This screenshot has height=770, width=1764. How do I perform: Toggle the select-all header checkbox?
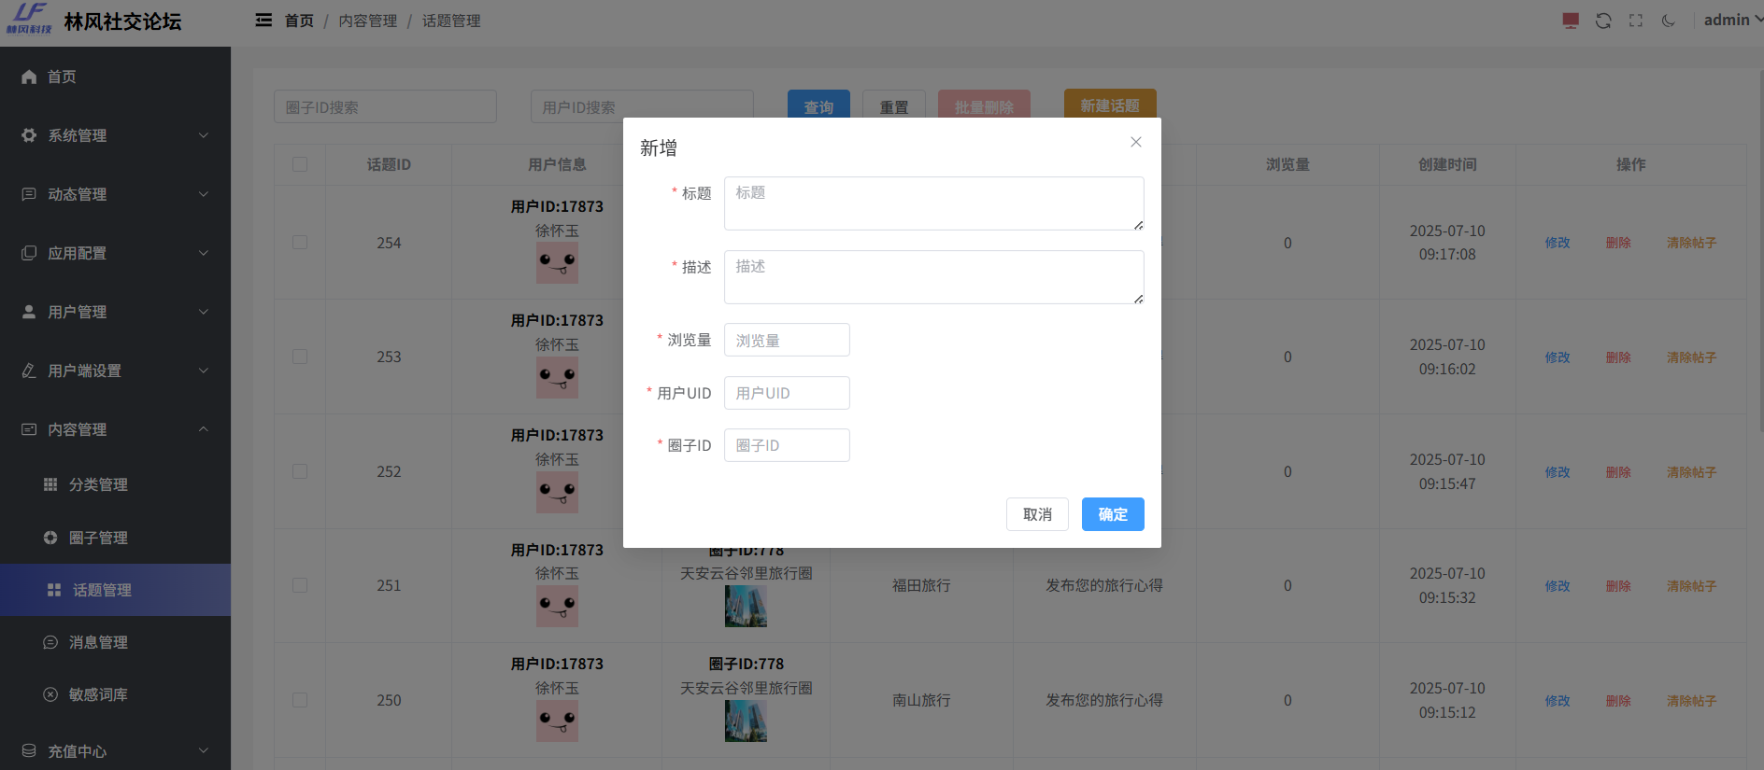click(300, 164)
